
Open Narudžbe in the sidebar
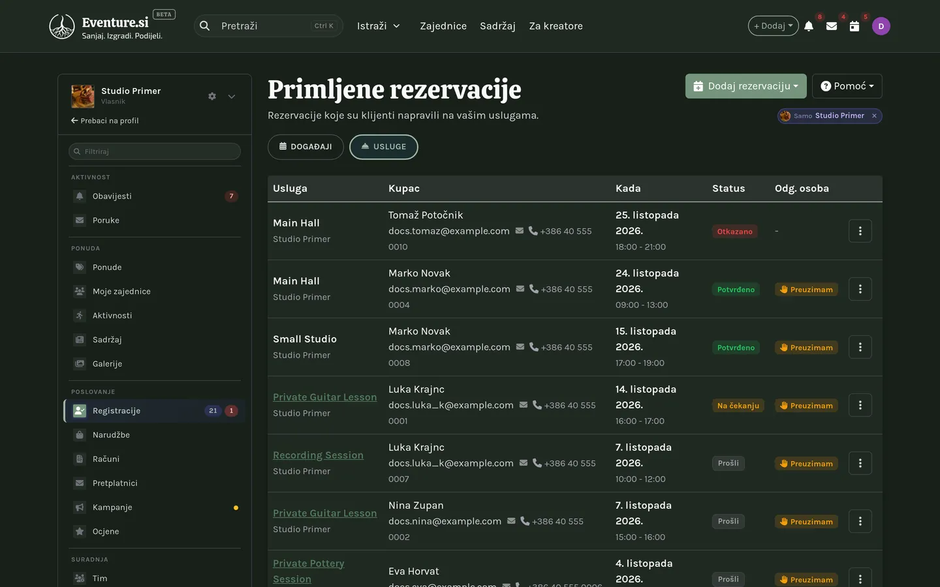point(155,435)
